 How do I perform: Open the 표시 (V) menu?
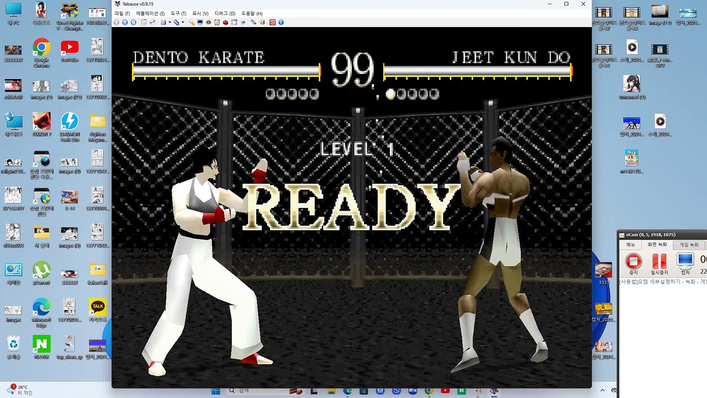tap(200, 13)
